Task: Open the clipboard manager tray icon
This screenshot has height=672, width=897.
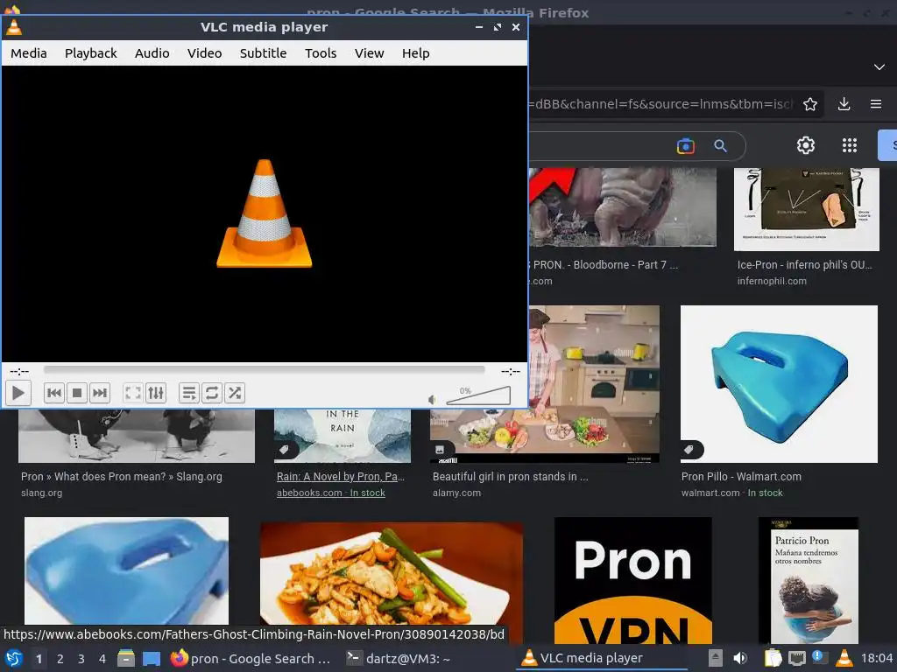Action: coord(773,659)
